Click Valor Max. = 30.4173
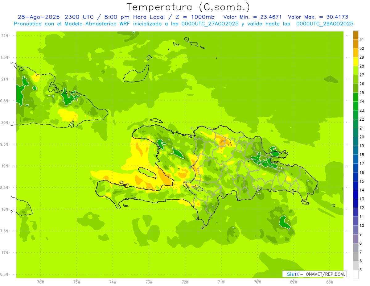Image resolution: width=370 pixels, height=286 pixels. pyautogui.click(x=318, y=17)
